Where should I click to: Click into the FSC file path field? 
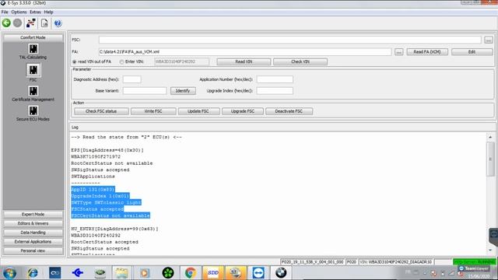click(x=290, y=40)
